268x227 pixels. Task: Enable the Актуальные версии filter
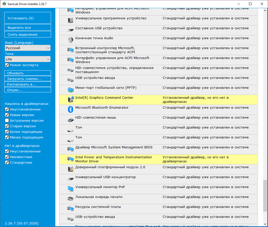tap(7, 121)
